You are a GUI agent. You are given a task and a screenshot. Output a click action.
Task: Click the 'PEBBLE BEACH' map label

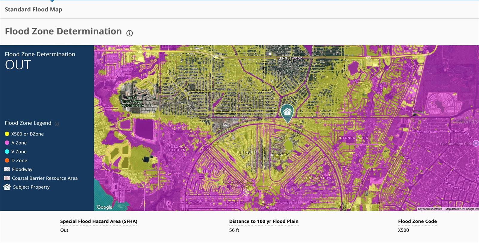[212, 172]
